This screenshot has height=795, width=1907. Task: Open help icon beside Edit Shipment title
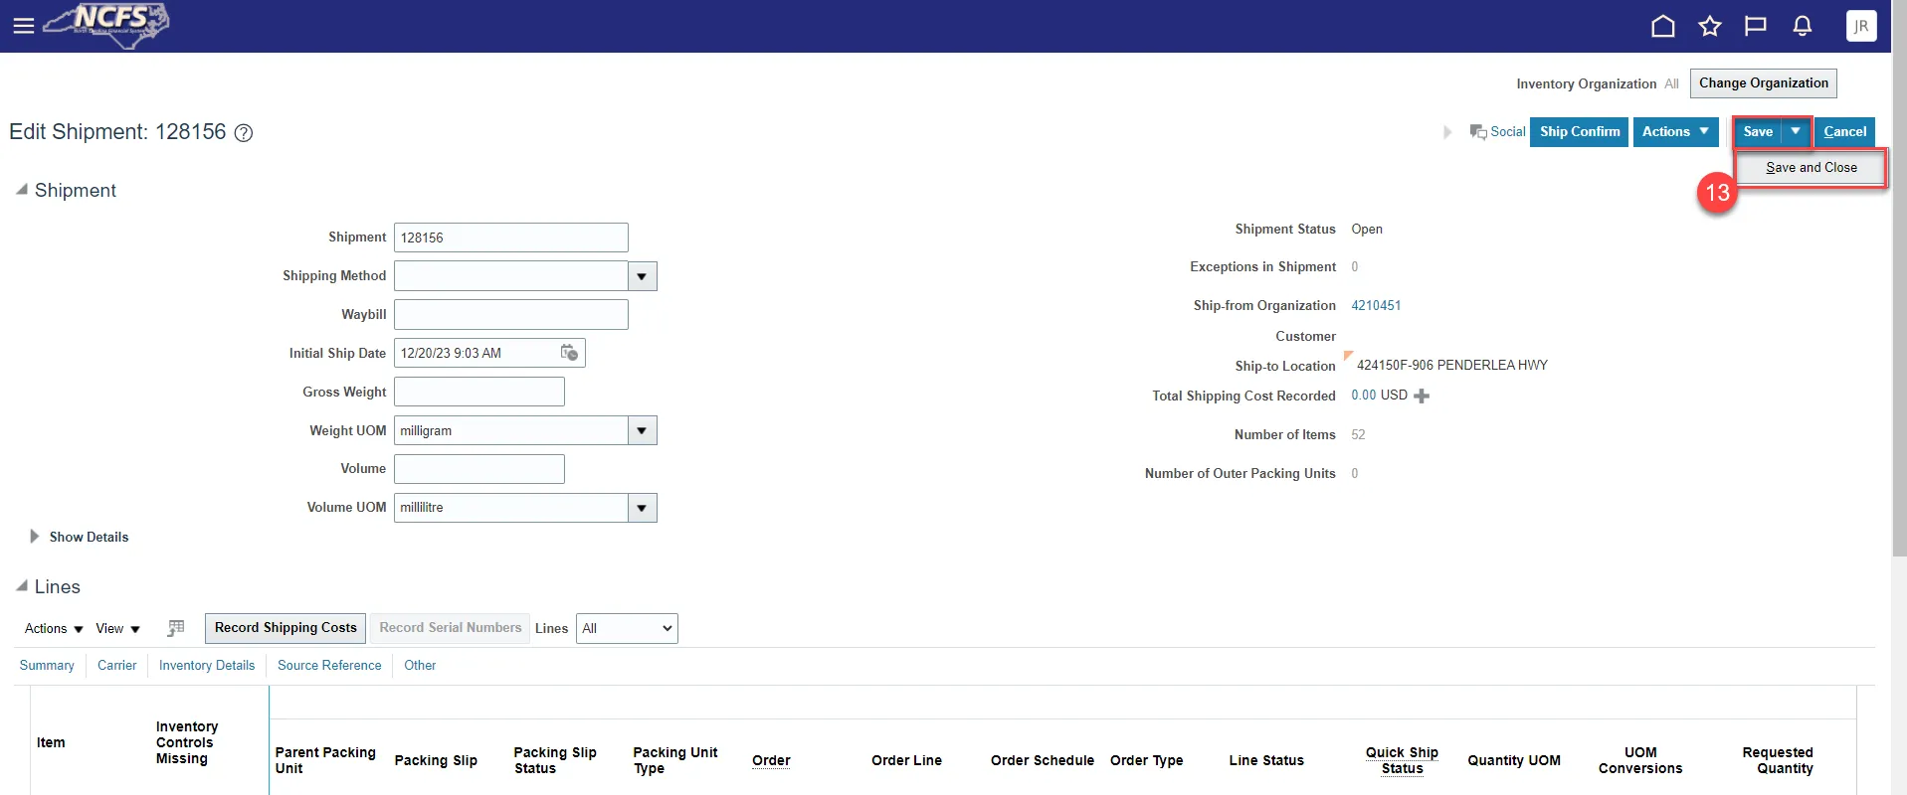coord(244,133)
